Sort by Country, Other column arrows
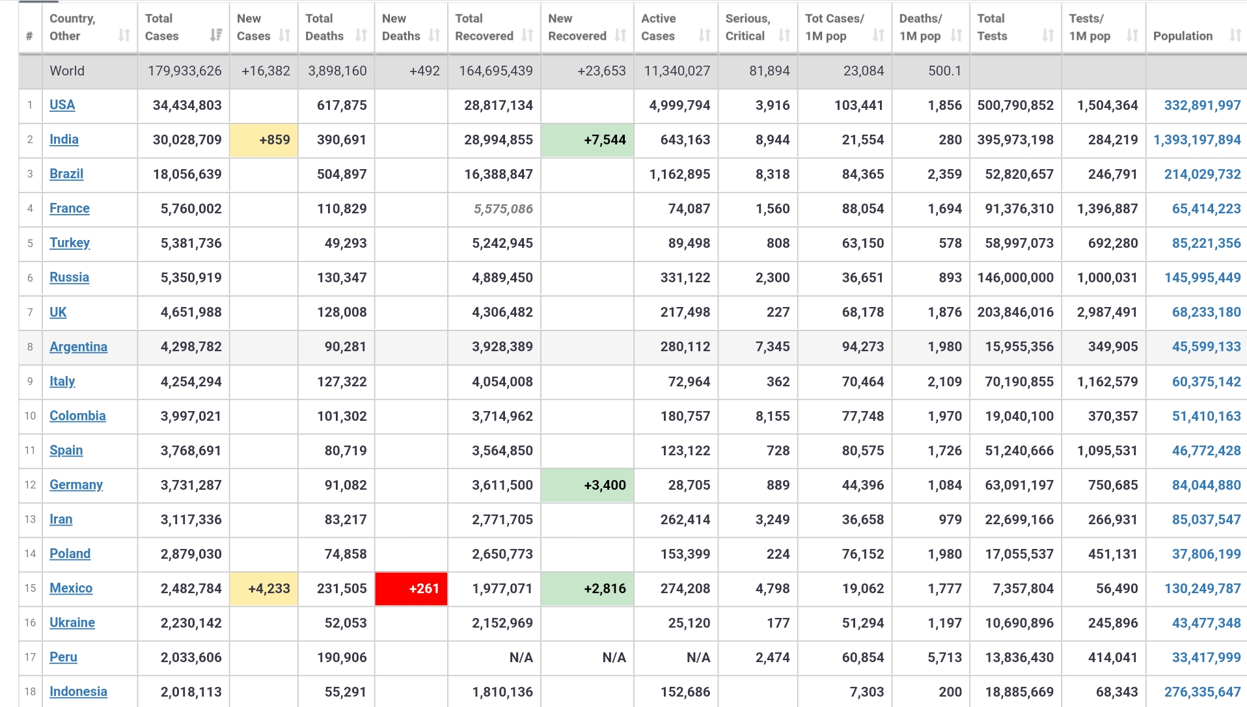The height and width of the screenshot is (707, 1247). coord(124,36)
